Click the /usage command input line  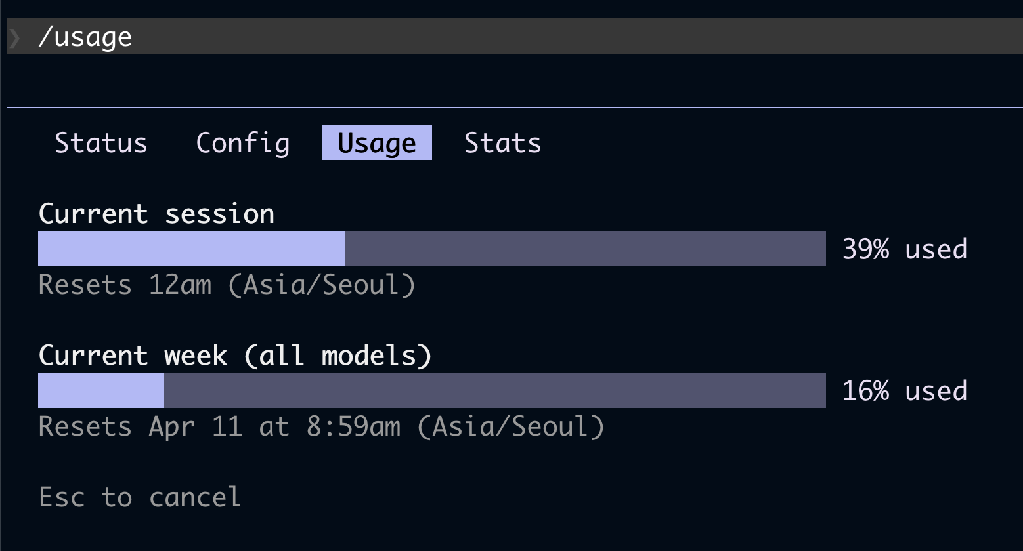(515, 36)
